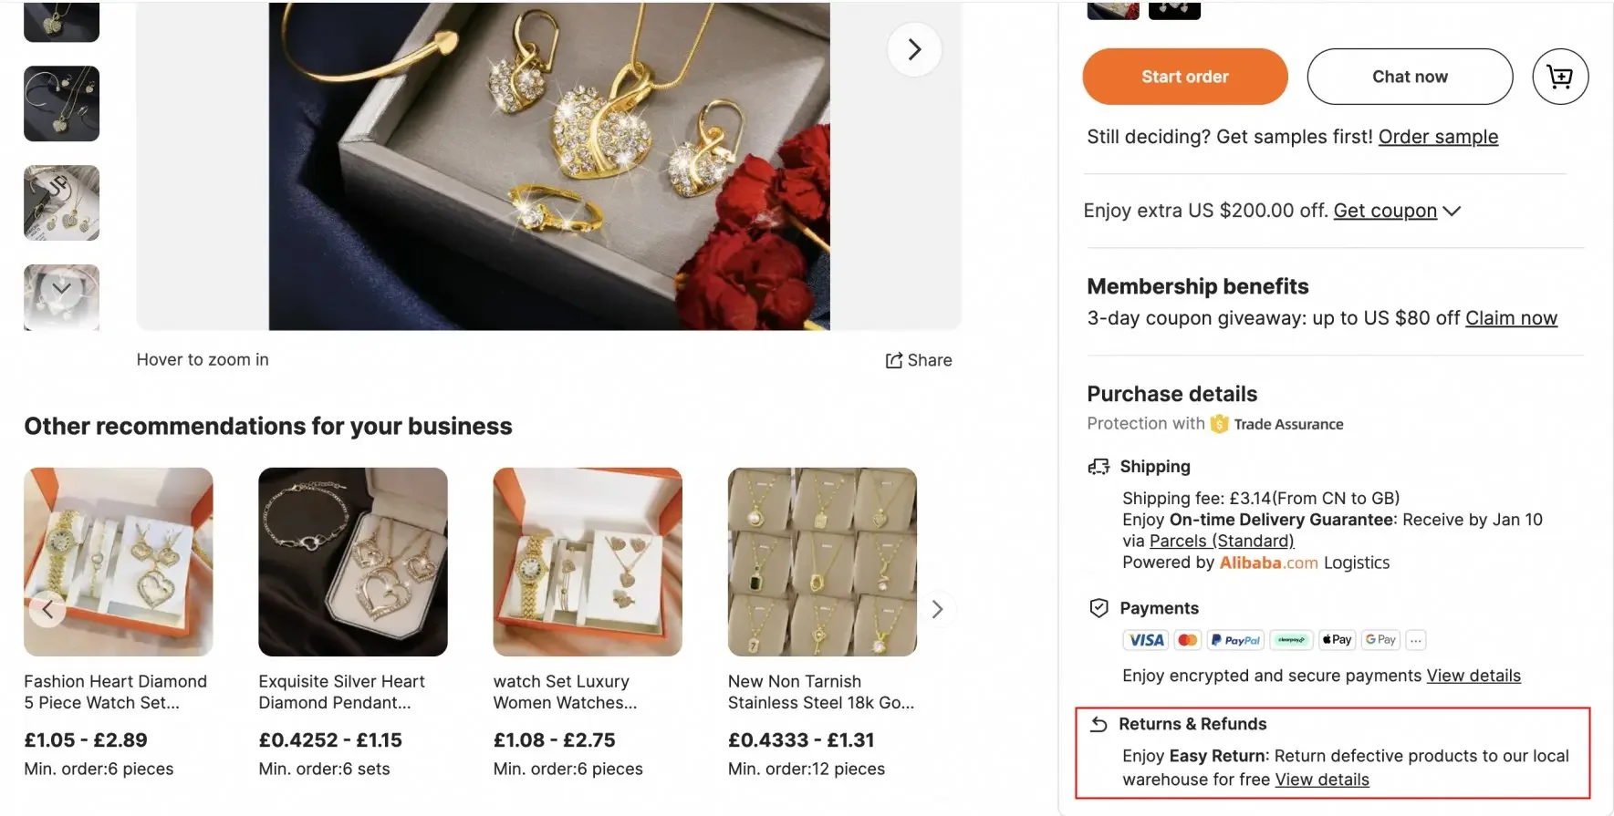The height and width of the screenshot is (816, 1614).
Task: Click the Chat now button
Action: [1409, 77]
